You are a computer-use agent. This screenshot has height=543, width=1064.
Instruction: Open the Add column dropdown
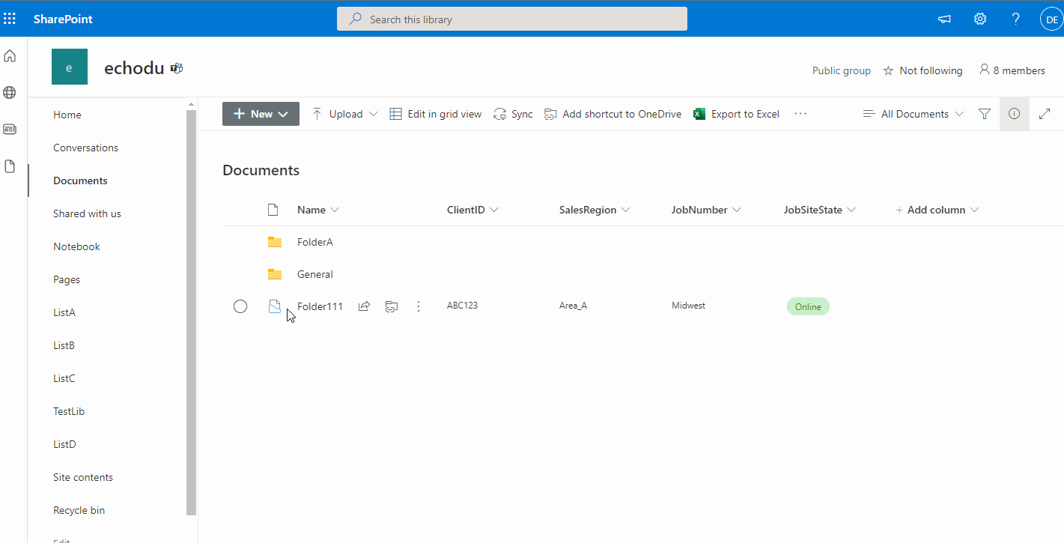point(937,210)
